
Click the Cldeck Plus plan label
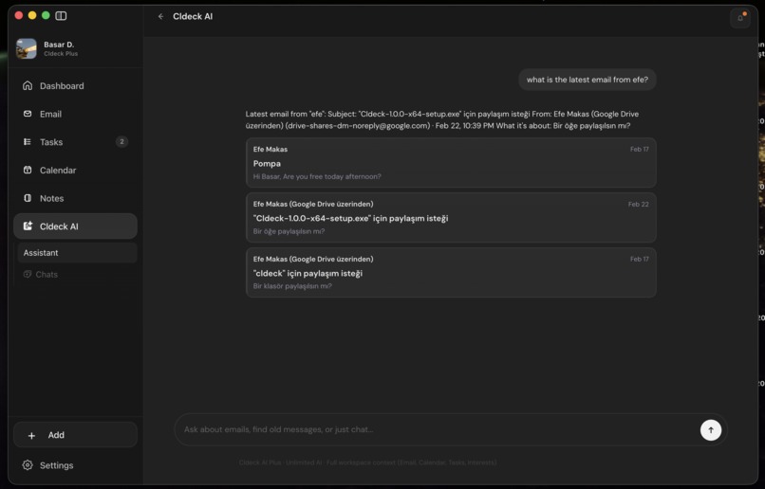(61, 54)
